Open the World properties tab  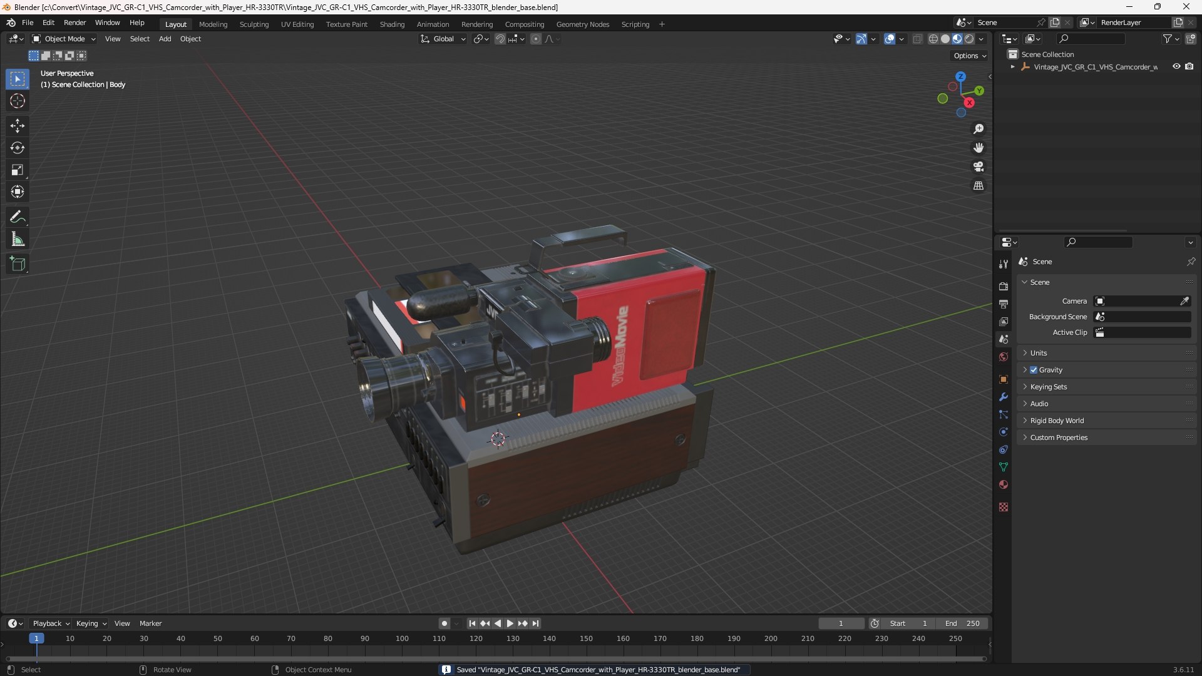pos(1004,357)
